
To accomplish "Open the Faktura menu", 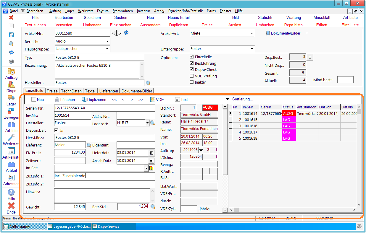I will coord(103,11).
